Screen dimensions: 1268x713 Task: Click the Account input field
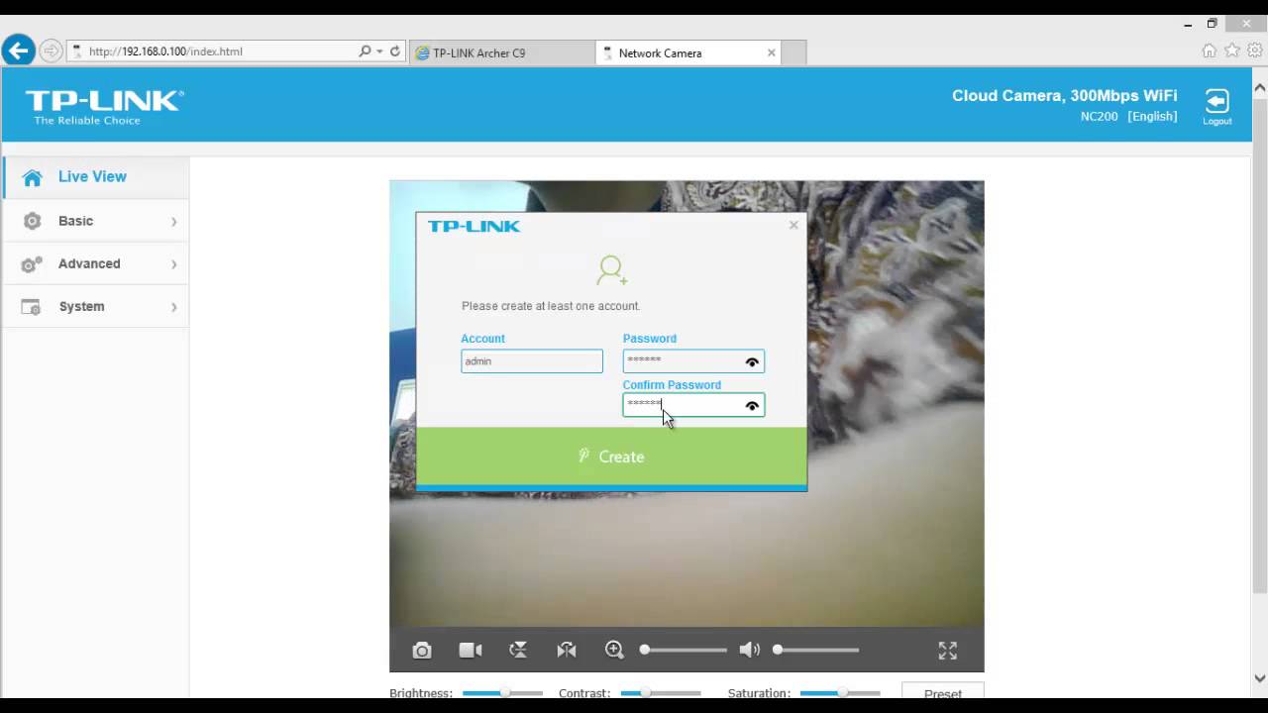(532, 361)
